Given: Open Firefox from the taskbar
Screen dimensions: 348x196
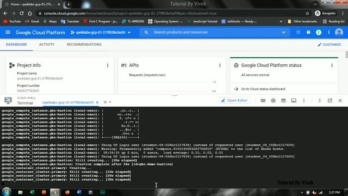Looking at the screenshot, I should (x=67, y=192).
